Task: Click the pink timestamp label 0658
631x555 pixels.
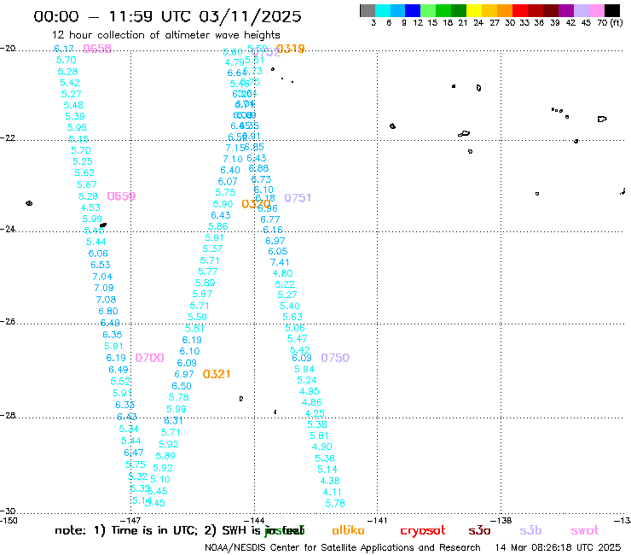Action: [97, 49]
